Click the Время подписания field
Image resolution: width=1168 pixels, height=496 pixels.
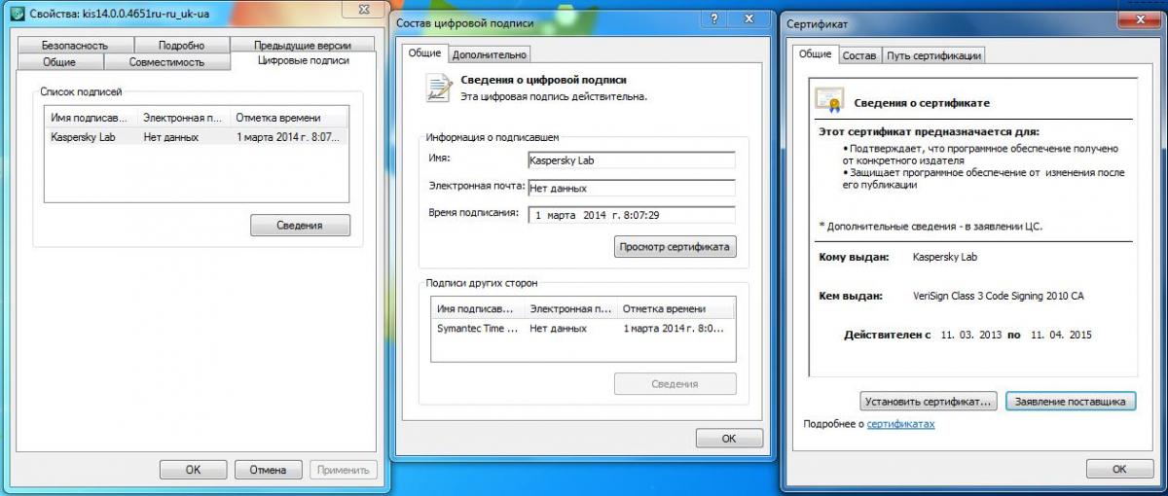pos(631,215)
